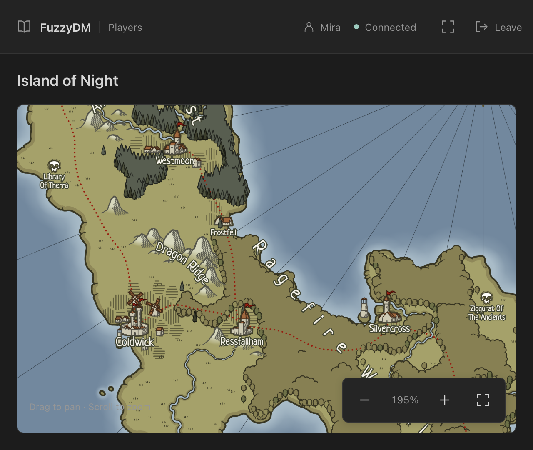Click the Dragon Ridge mountain label
This screenshot has height=450, width=533.
(x=182, y=263)
